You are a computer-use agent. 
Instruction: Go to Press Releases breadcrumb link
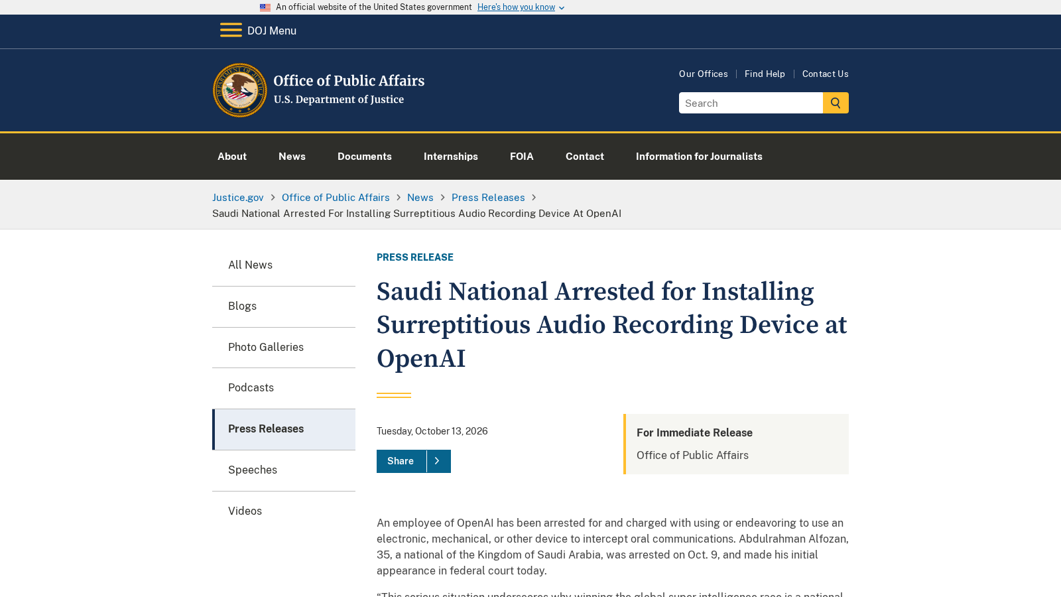pyautogui.click(x=488, y=198)
